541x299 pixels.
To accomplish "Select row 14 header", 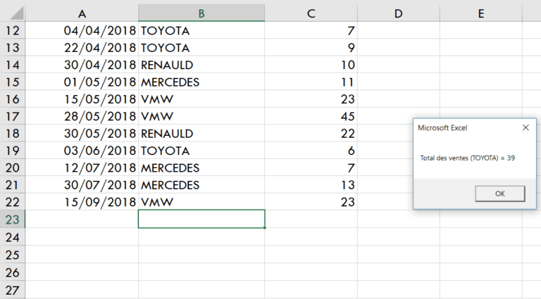I will [x=13, y=65].
